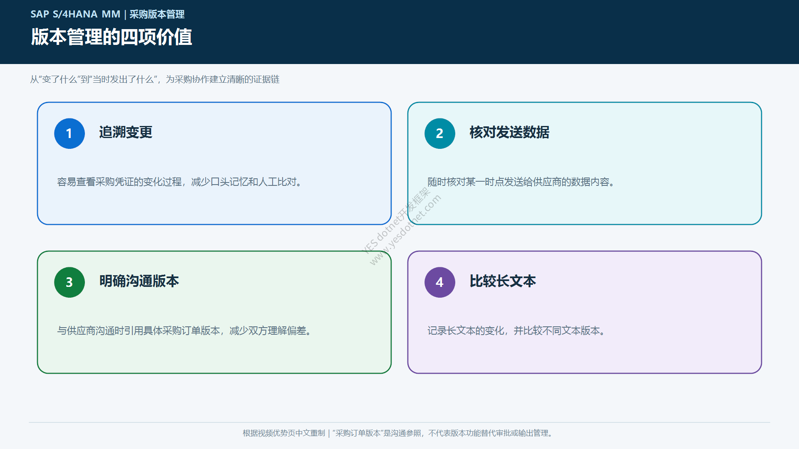Screen dimensions: 799x449
Task: Click description 与供应商沟通时引用具体采购订单版本
Action: [185, 331]
